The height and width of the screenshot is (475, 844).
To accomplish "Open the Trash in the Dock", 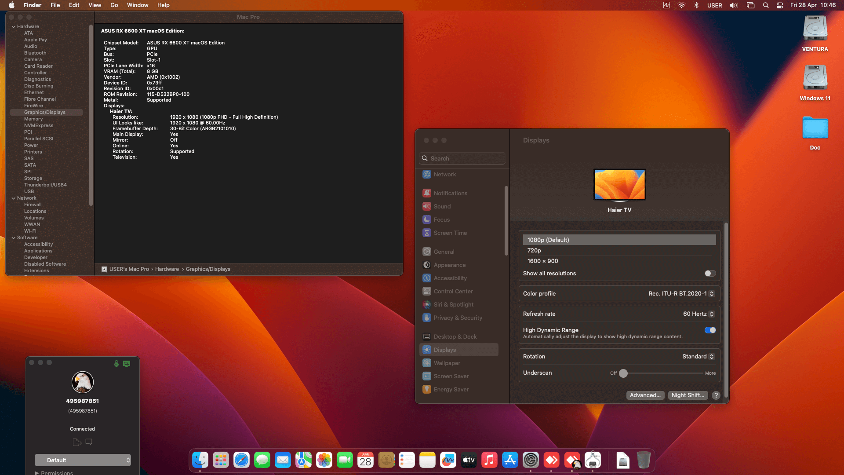I will click(644, 460).
